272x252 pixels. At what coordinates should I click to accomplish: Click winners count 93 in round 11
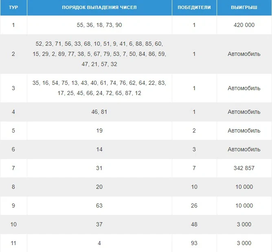tap(194, 243)
